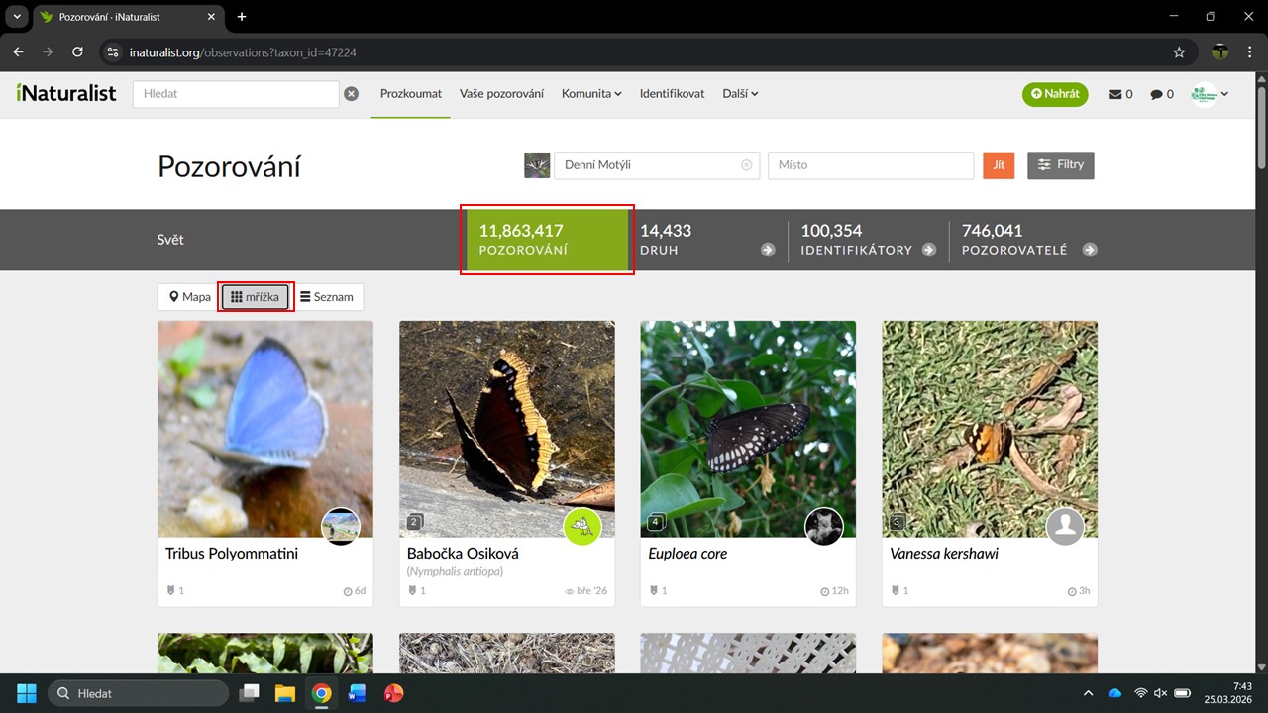Switch to Mapa view

[189, 297]
